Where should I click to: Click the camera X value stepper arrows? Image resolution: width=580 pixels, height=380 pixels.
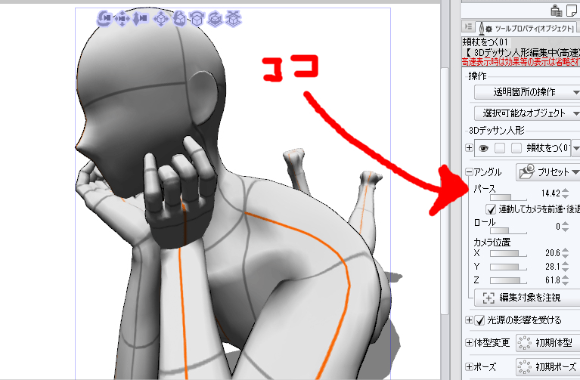click(565, 253)
